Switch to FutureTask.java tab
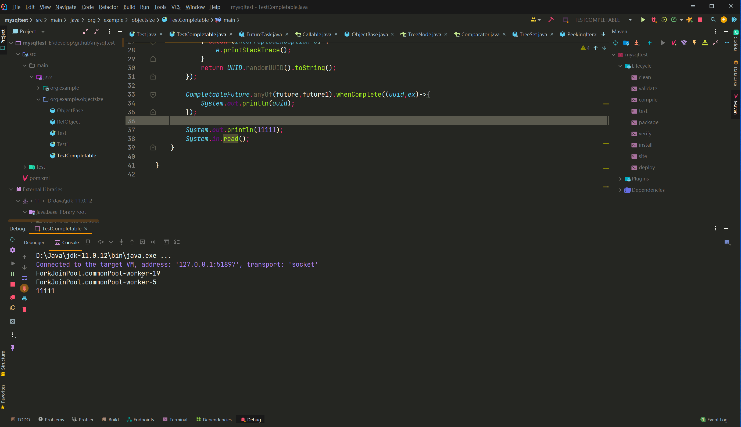The width and height of the screenshot is (741, 427). tap(264, 34)
